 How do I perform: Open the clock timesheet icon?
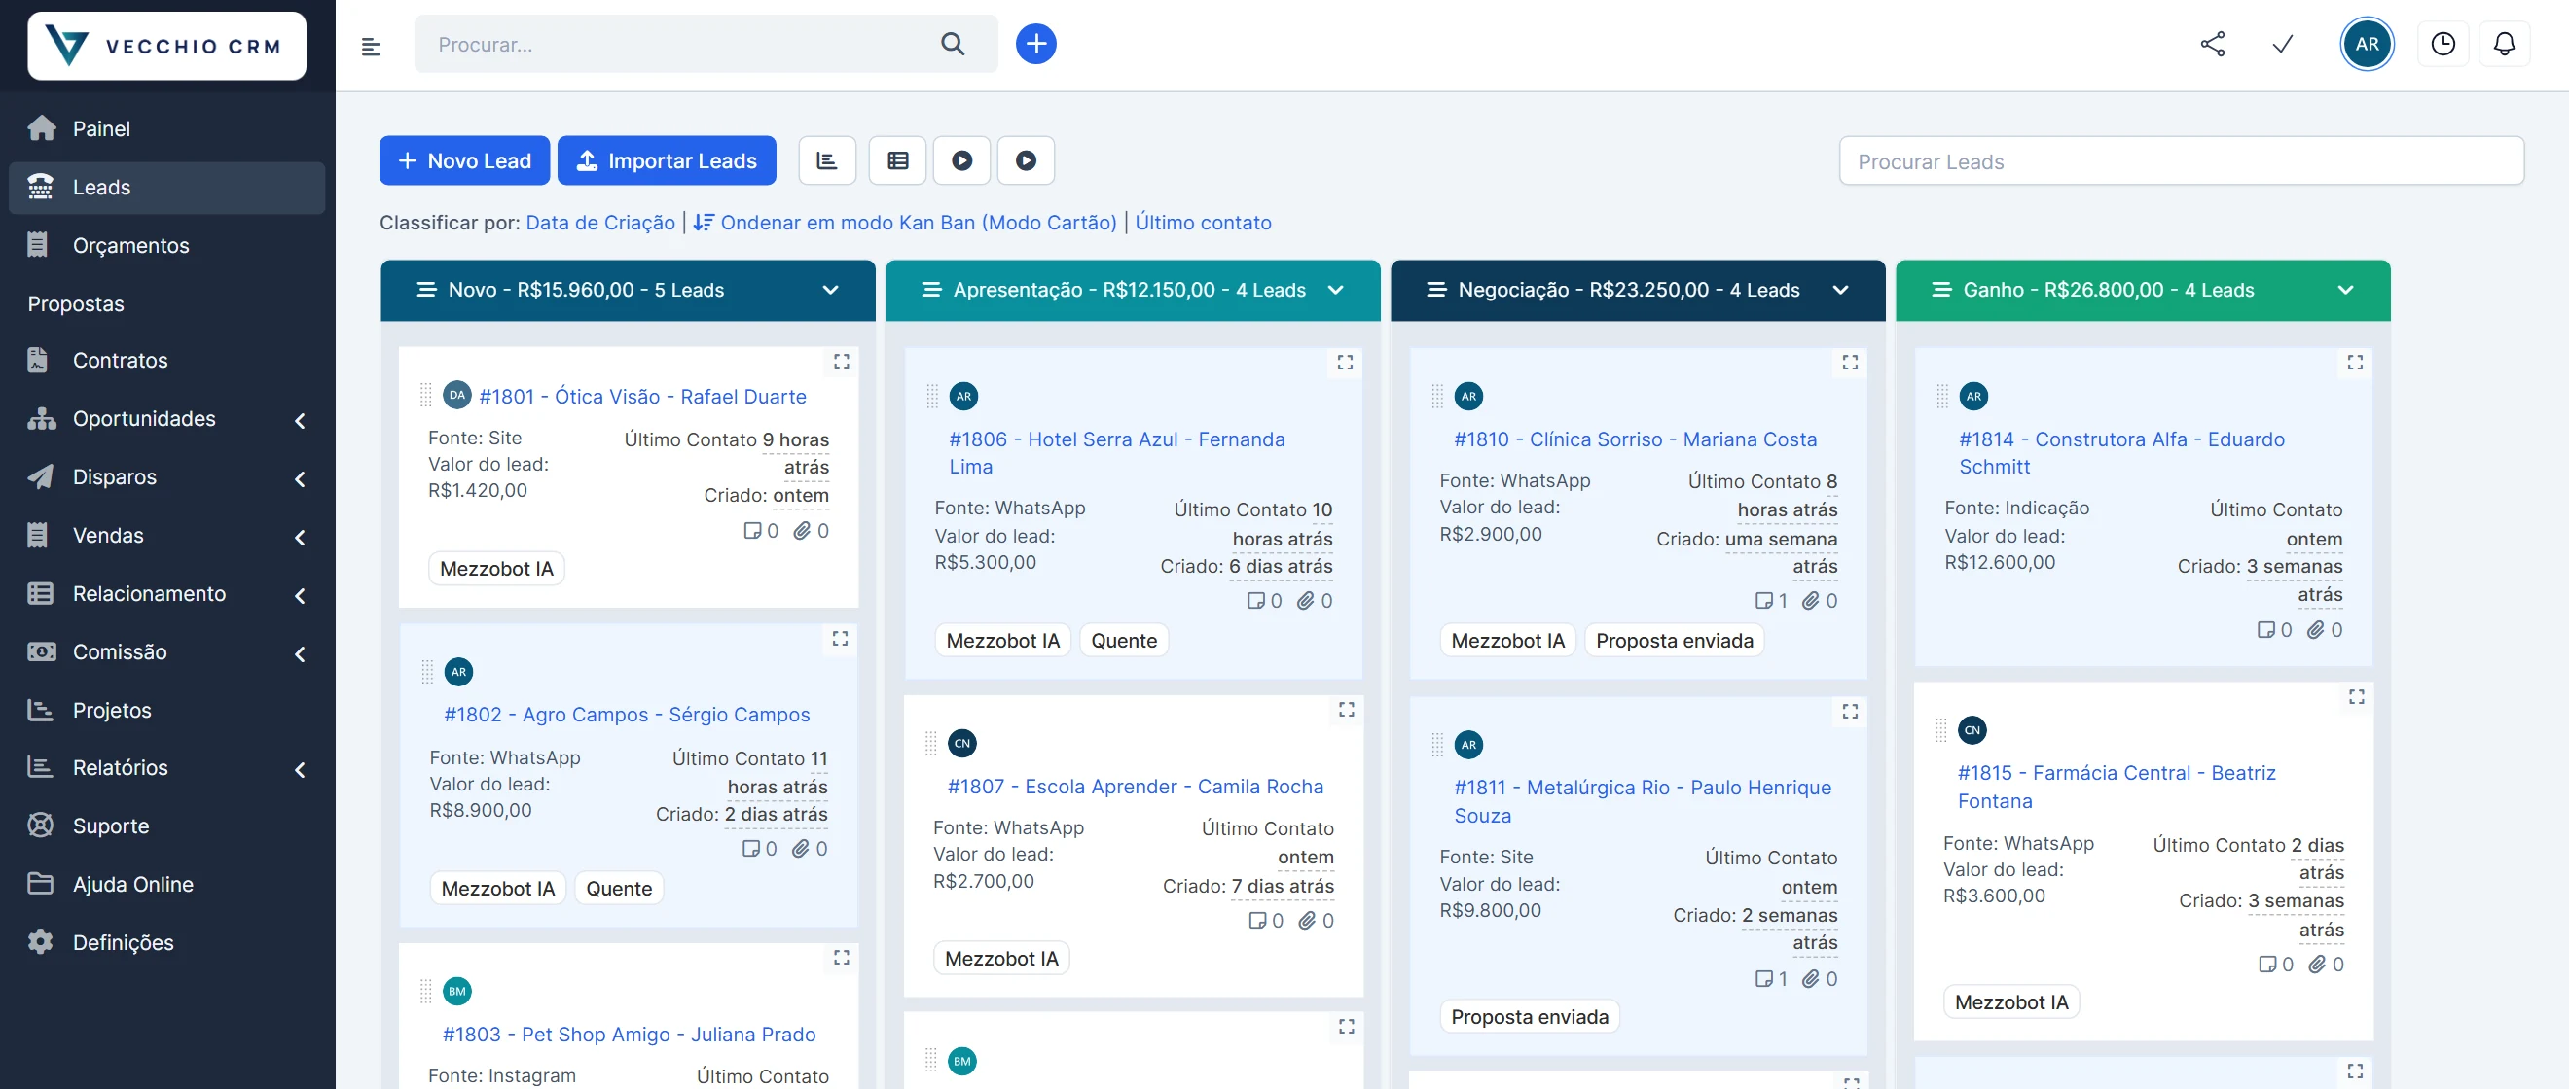2442,44
